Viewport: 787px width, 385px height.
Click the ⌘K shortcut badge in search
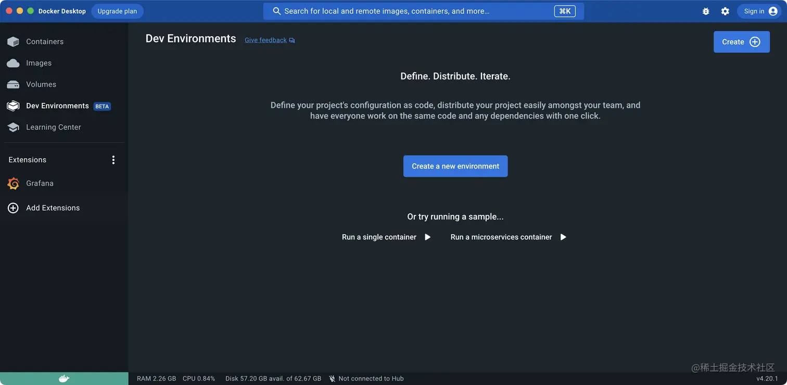pyautogui.click(x=565, y=11)
